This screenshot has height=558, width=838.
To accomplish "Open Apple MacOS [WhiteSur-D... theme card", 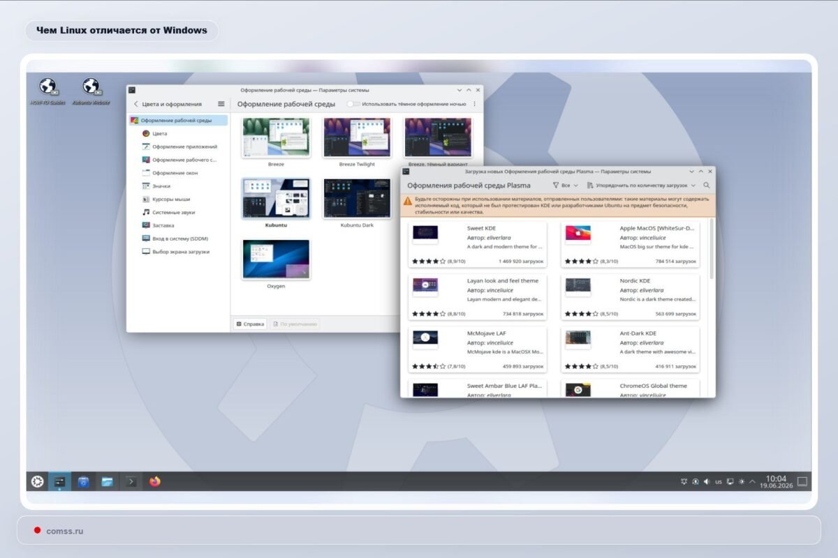I will point(630,244).
